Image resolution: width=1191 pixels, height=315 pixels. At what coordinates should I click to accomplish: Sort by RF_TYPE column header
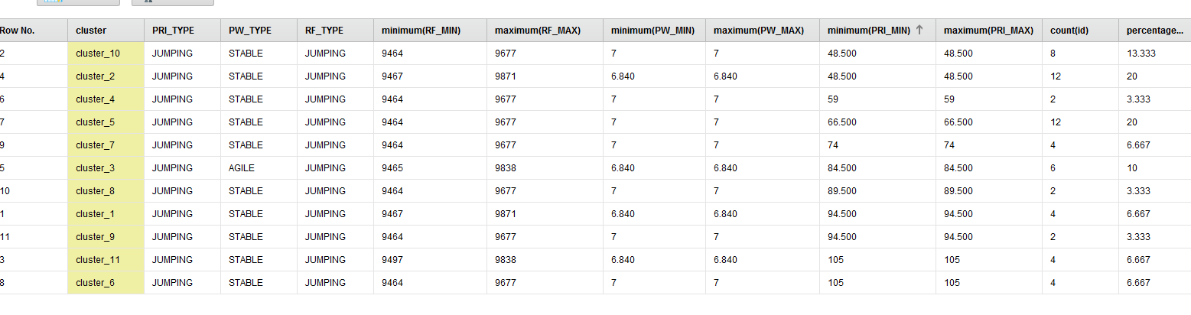335,31
